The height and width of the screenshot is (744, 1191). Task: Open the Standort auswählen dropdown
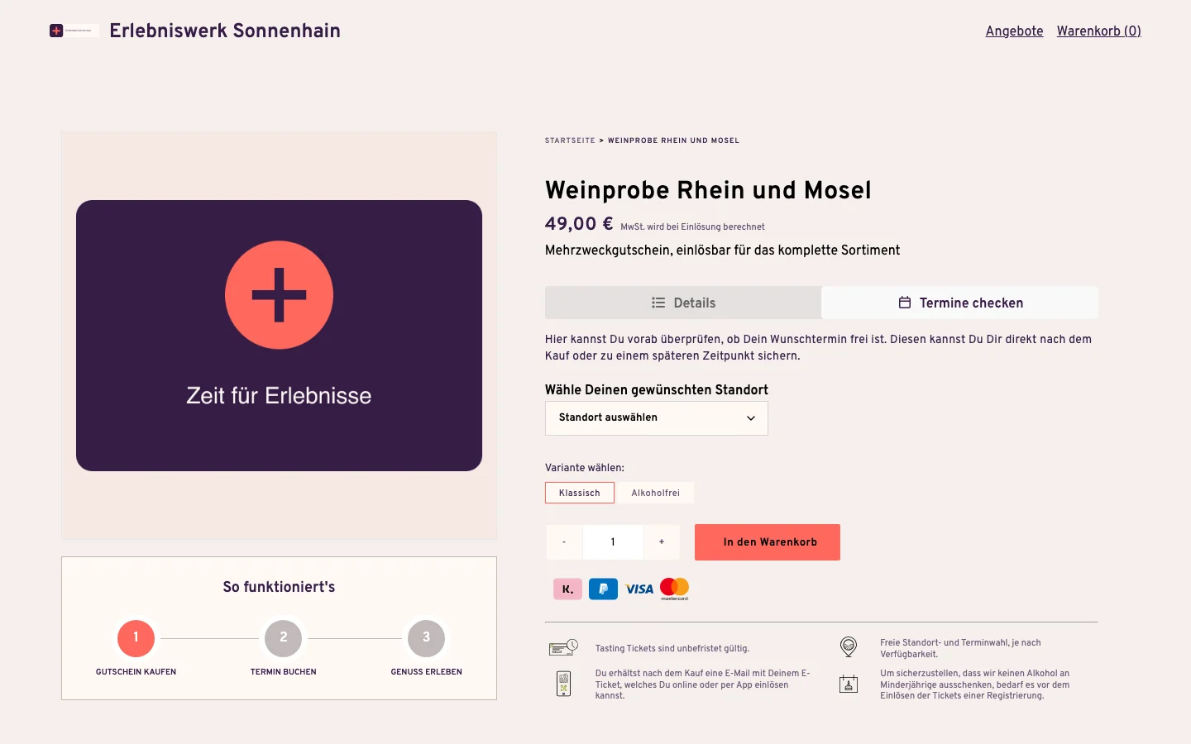pos(657,418)
